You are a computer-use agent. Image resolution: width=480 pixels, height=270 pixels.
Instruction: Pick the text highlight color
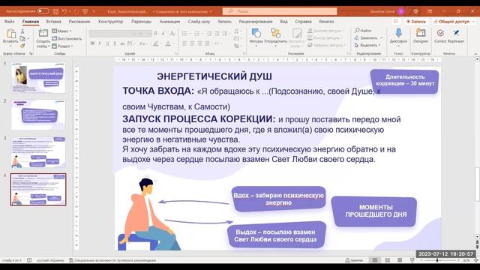point(156,43)
